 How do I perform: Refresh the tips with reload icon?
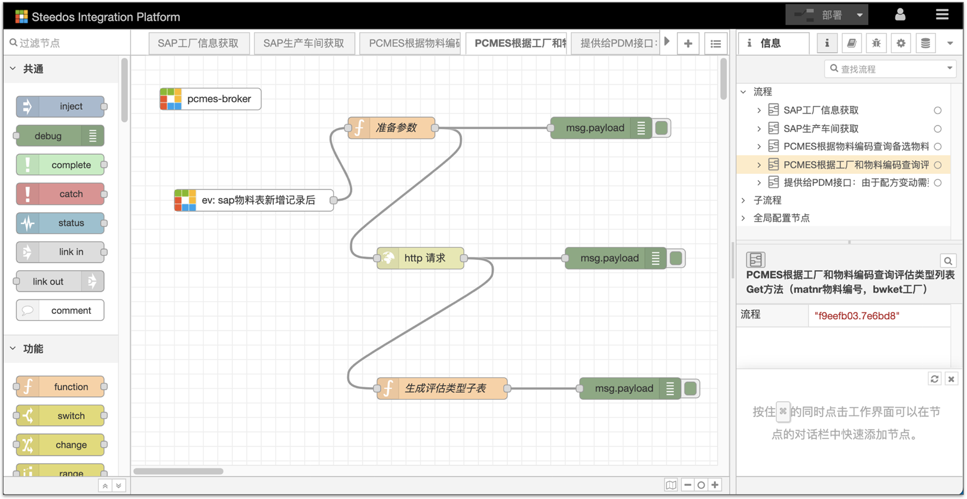pos(935,379)
